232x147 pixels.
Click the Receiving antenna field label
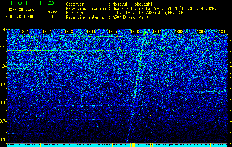coord(85,17)
